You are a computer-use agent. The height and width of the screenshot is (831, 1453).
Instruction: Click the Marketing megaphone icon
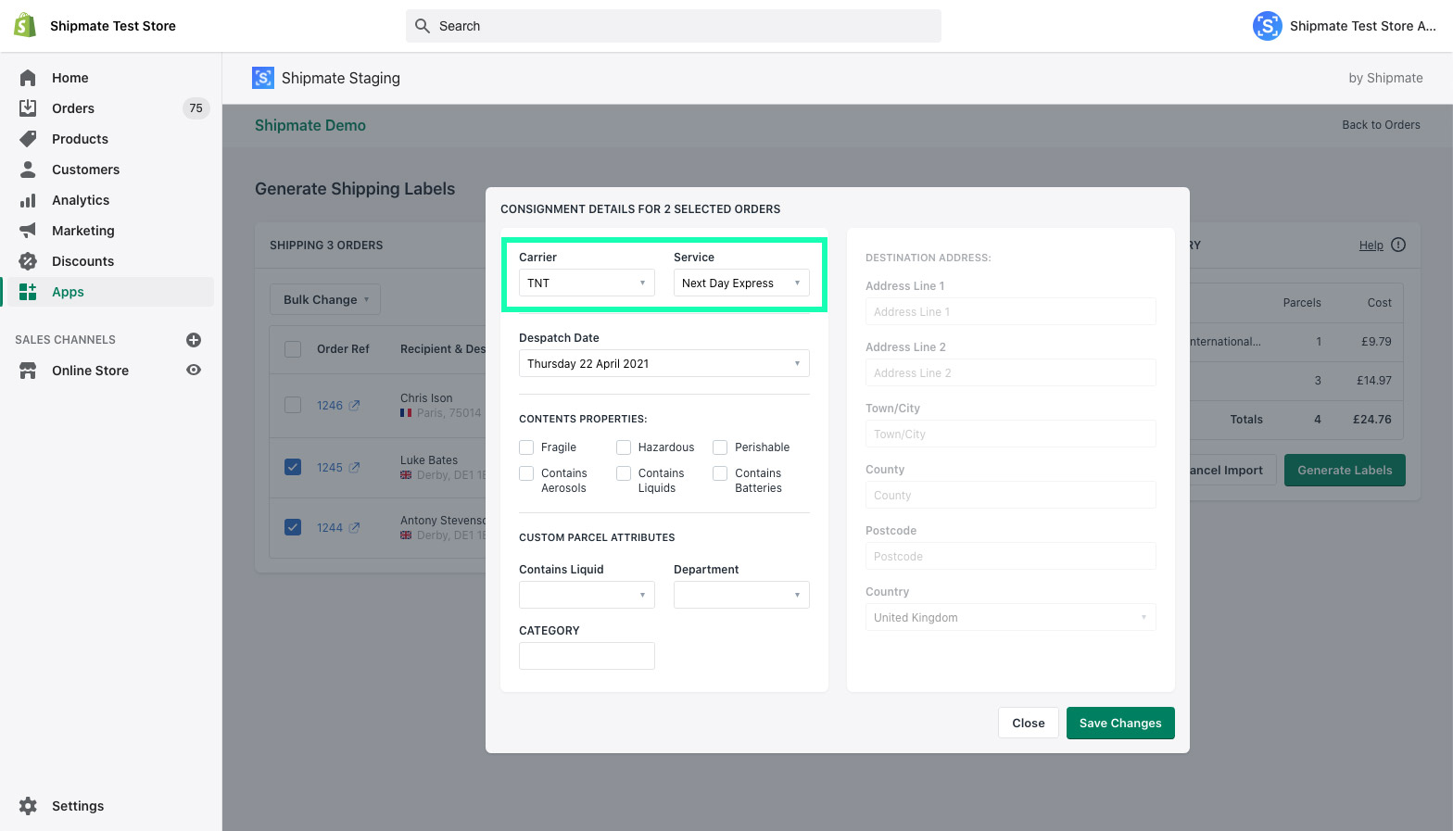28,231
